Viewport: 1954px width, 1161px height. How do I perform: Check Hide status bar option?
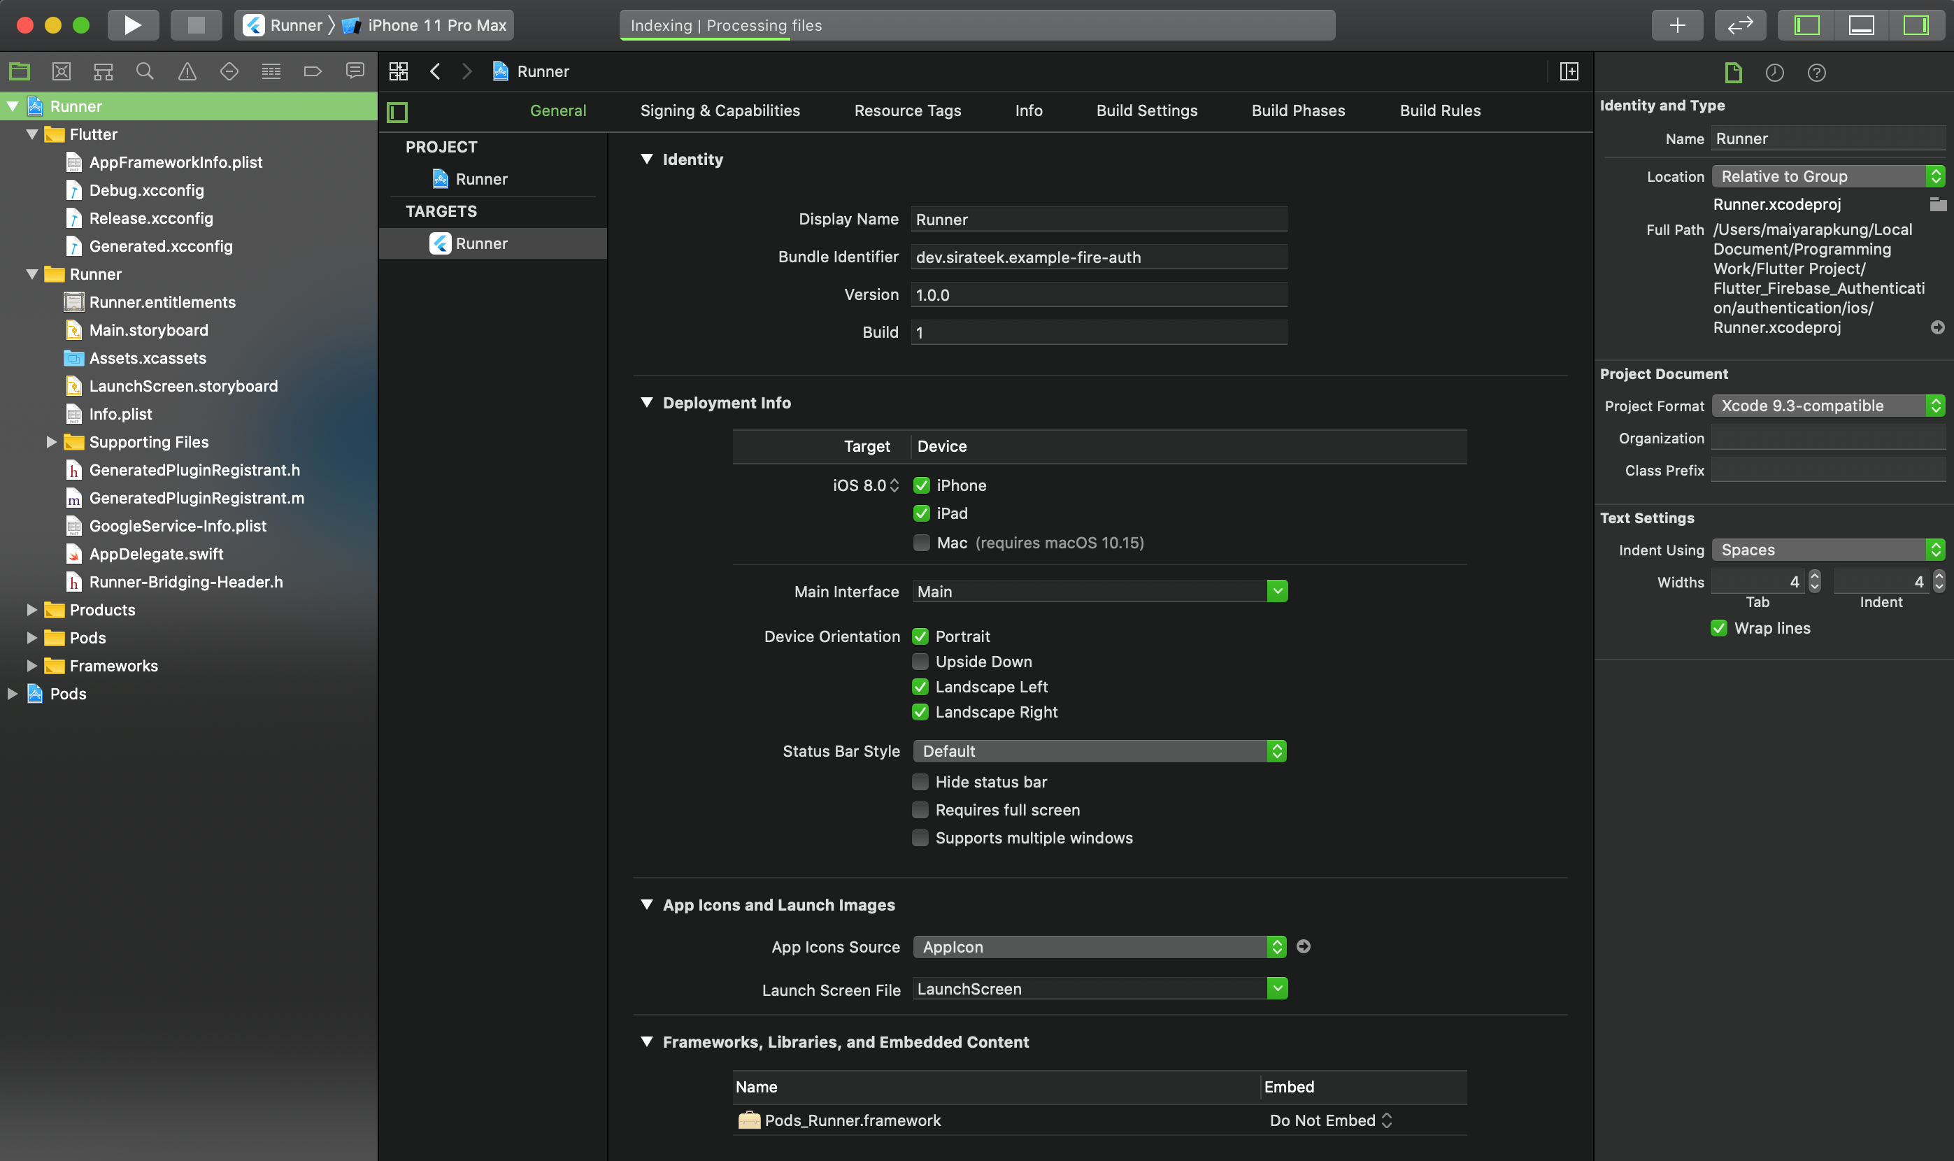[x=920, y=781]
